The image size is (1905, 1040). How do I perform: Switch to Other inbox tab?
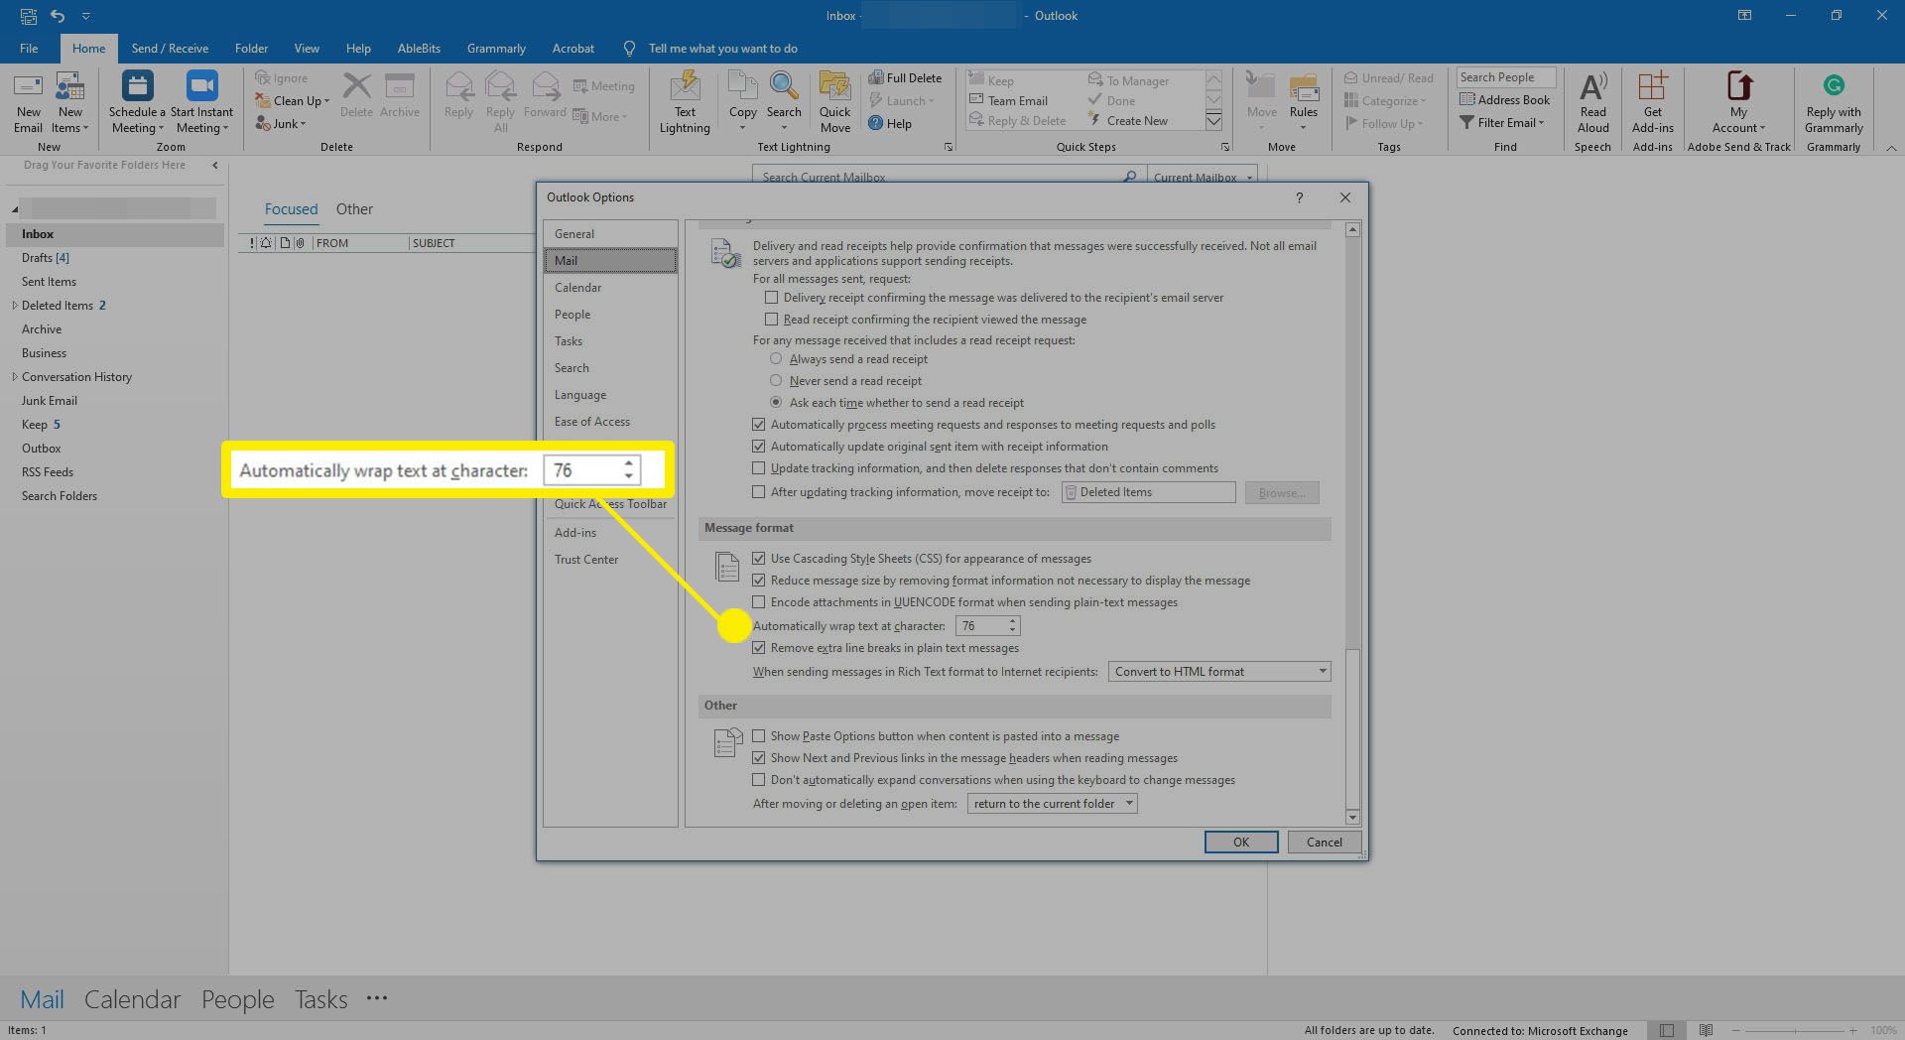point(354,209)
